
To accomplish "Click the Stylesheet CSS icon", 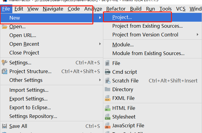I will tap(107, 117).
